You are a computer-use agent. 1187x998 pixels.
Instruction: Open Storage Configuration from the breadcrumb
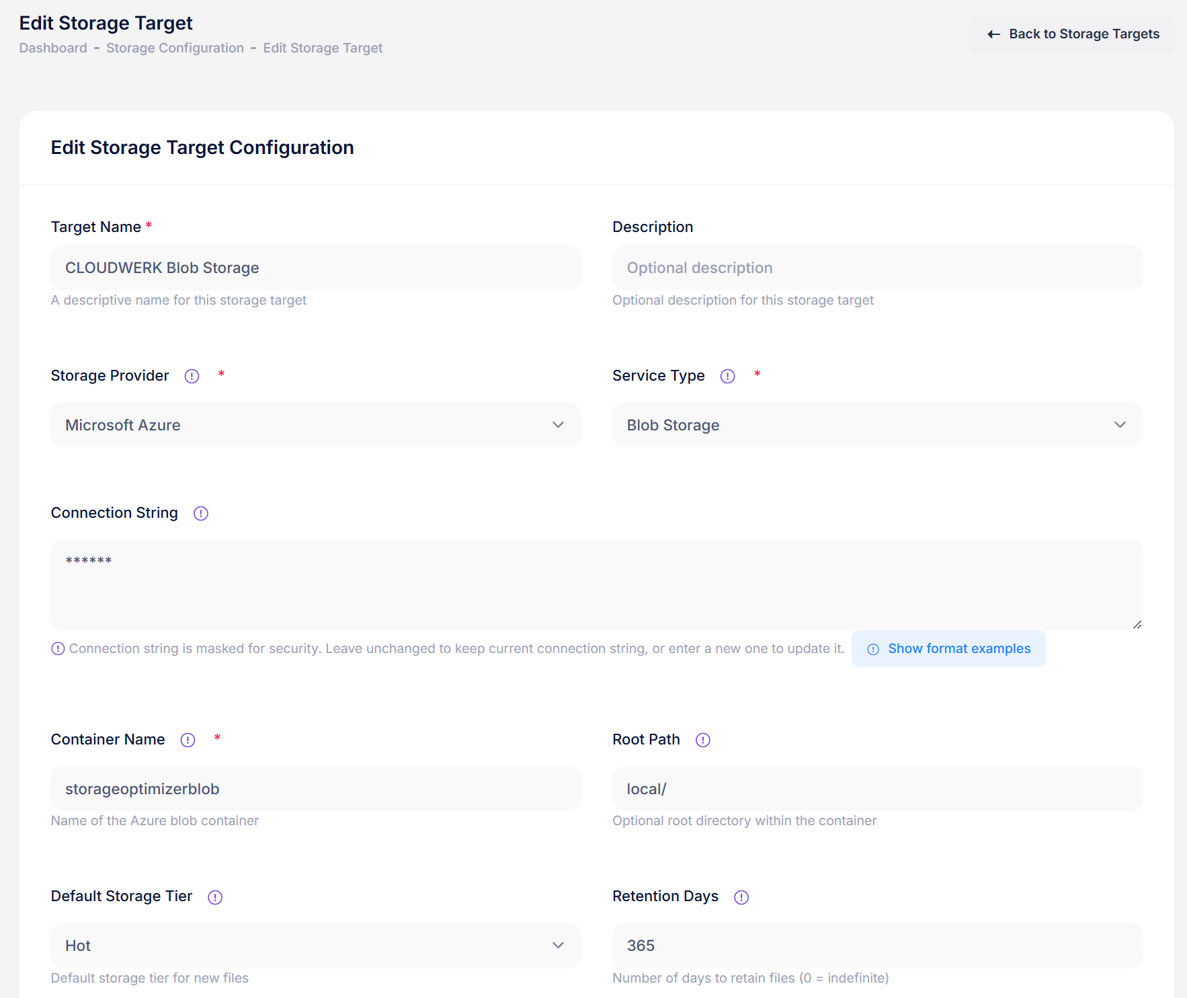point(175,48)
